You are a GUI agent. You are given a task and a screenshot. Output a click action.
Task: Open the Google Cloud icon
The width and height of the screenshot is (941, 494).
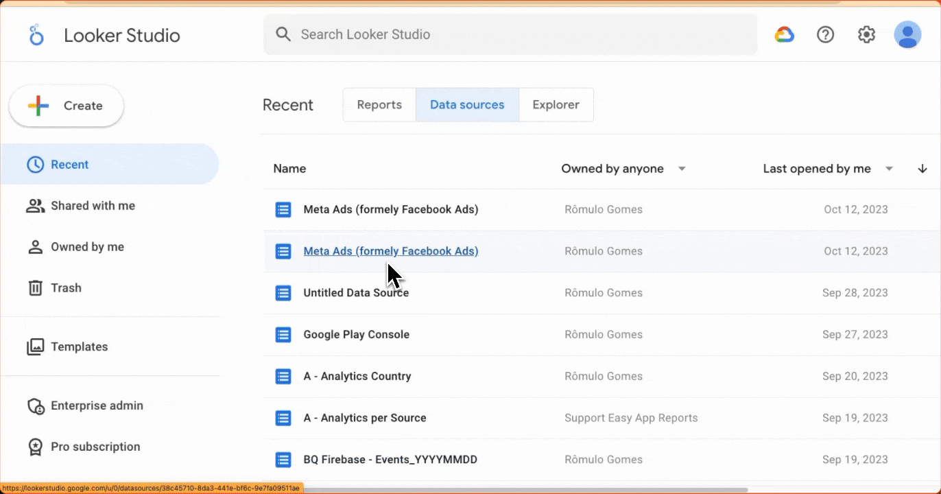[784, 34]
